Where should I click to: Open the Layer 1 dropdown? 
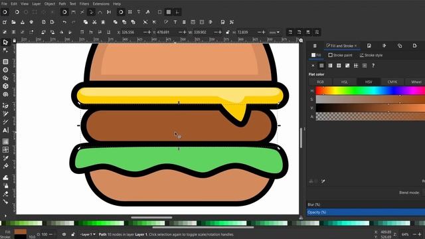coord(88,234)
